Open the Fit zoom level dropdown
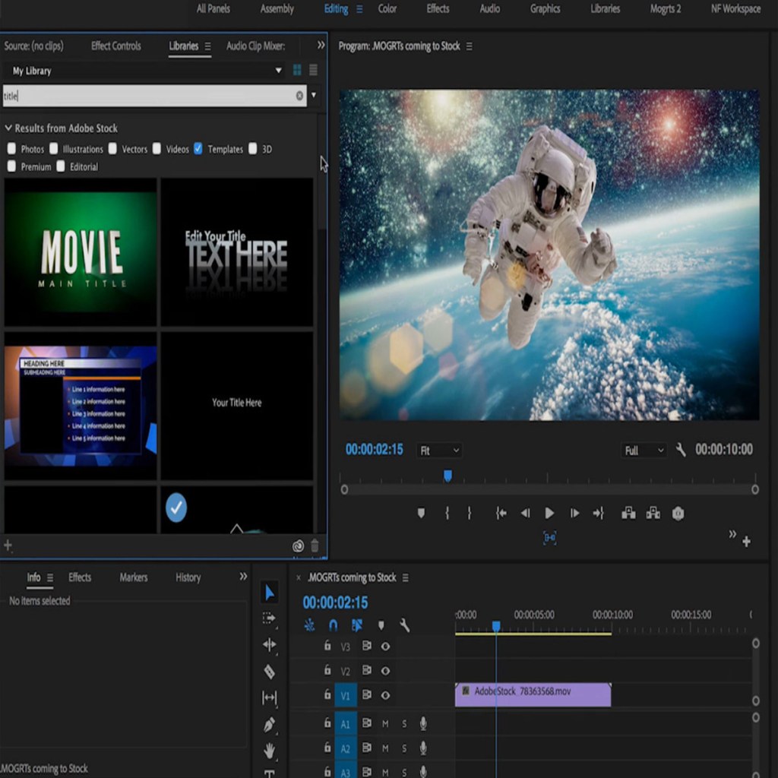This screenshot has width=778, height=778. click(x=439, y=451)
